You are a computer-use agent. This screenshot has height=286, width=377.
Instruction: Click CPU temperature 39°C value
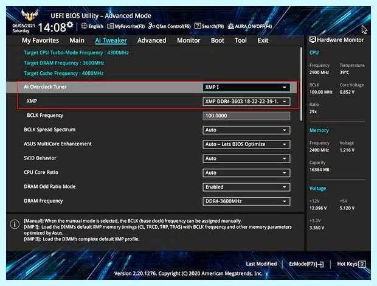tap(345, 72)
